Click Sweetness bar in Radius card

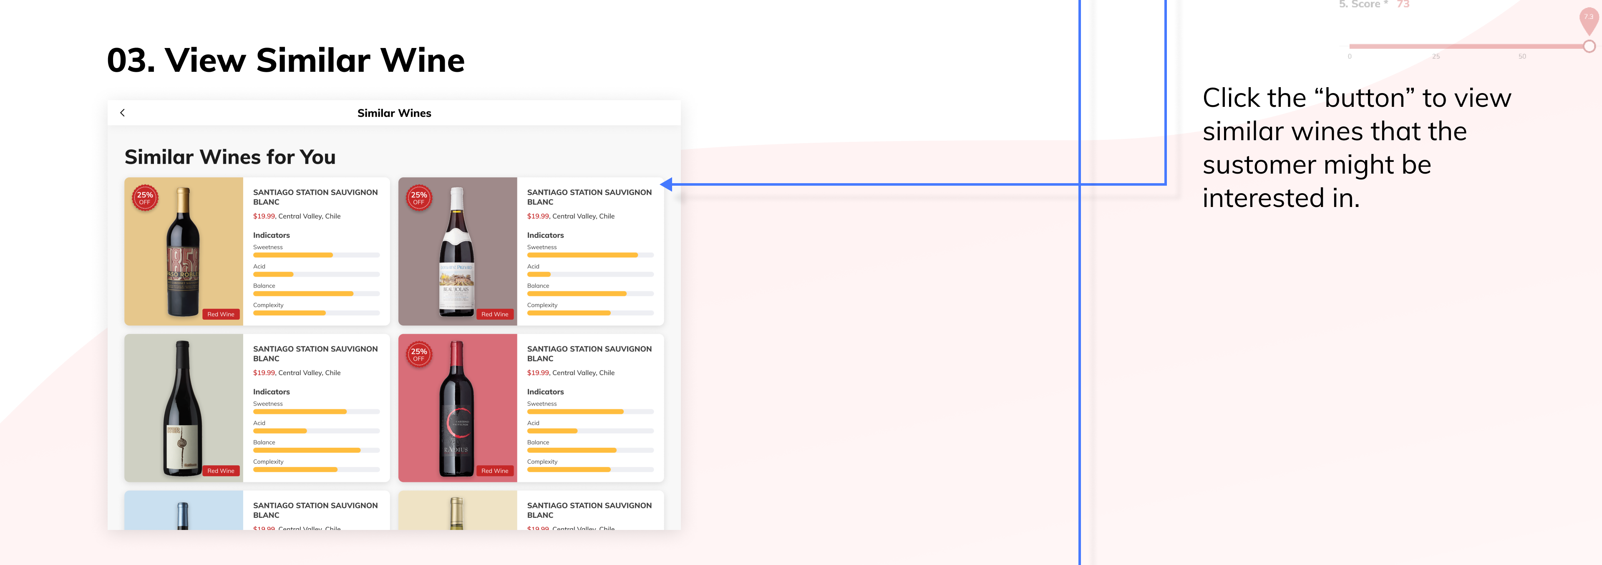coord(590,412)
